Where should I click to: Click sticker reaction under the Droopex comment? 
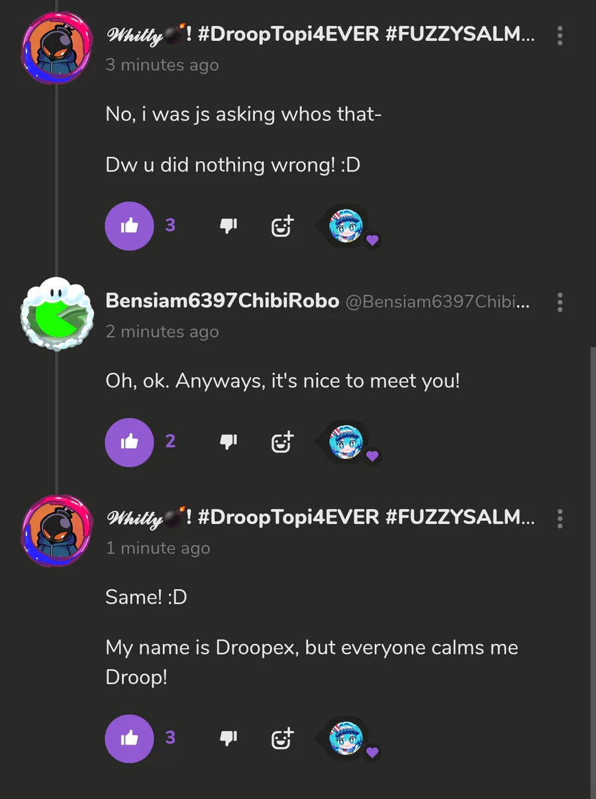[346, 738]
